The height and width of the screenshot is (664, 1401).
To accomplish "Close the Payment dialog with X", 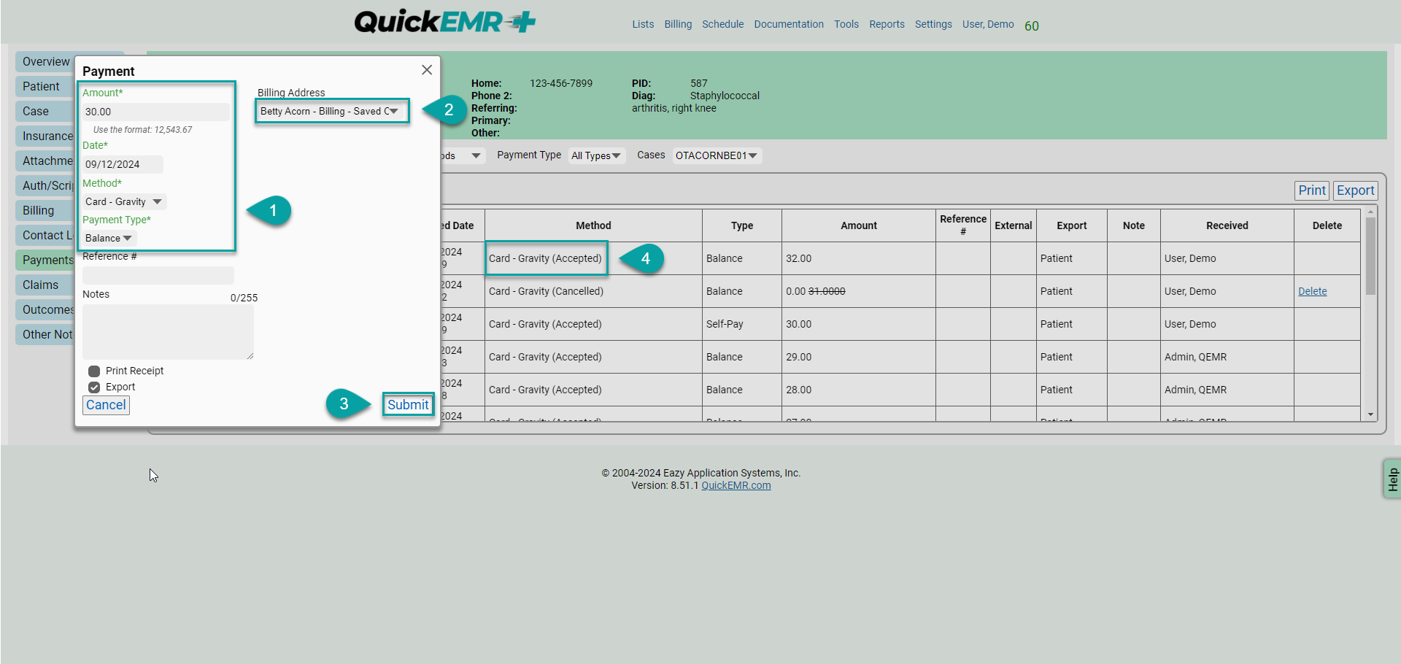I will pos(427,70).
